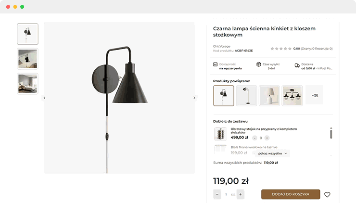
Task: Show the +35 more related products
Action: coord(315,96)
